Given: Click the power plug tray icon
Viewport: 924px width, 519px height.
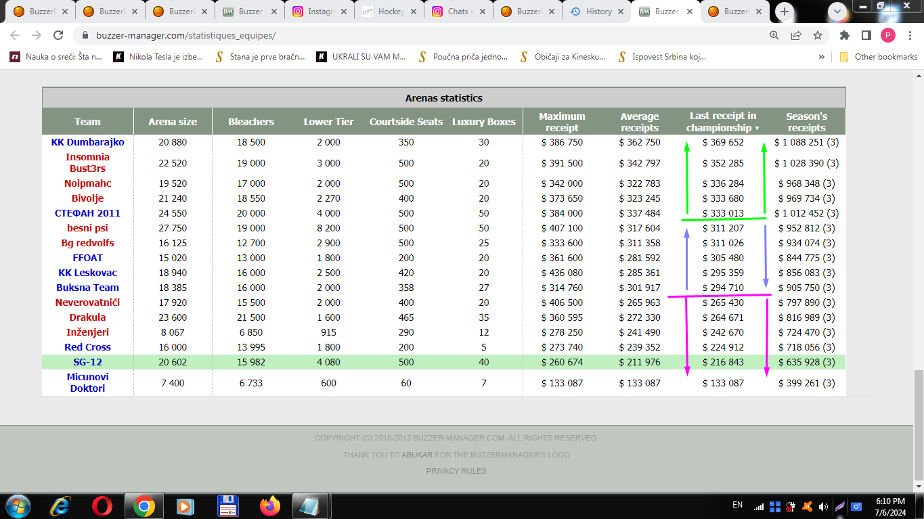Looking at the screenshot, I should point(791,506).
